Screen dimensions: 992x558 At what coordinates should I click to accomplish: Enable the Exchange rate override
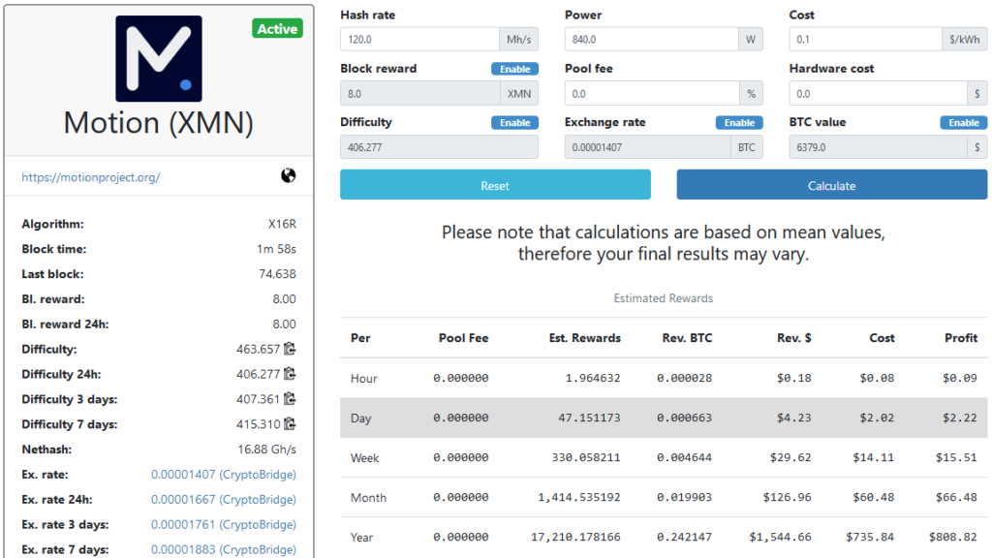pyautogui.click(x=739, y=122)
